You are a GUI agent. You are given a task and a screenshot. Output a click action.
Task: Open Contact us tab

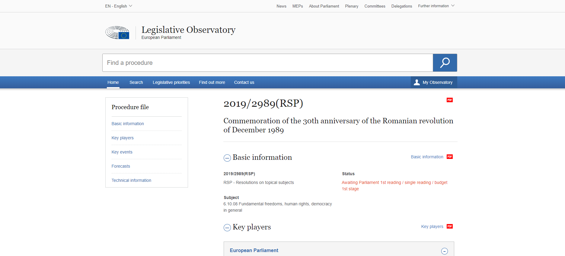coord(244,82)
